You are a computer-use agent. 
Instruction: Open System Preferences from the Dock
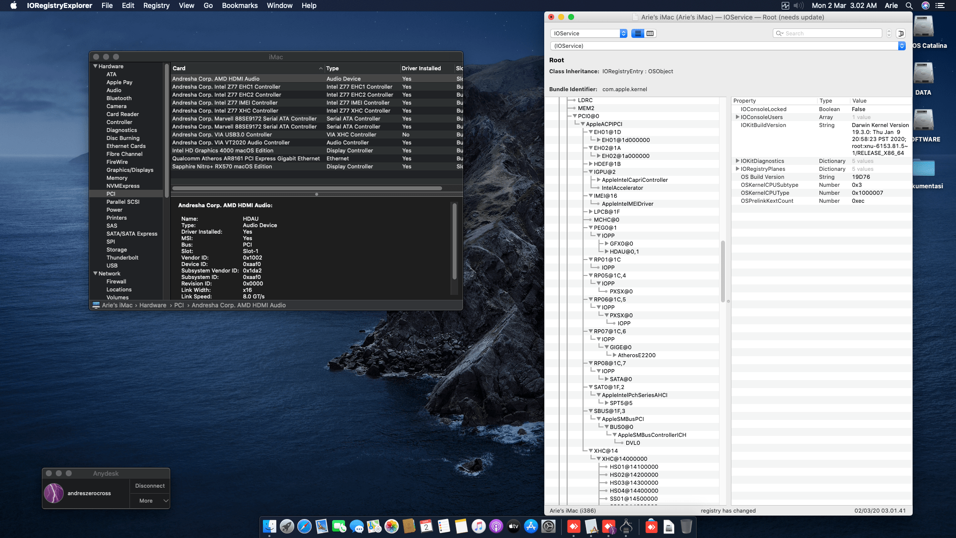point(548,527)
